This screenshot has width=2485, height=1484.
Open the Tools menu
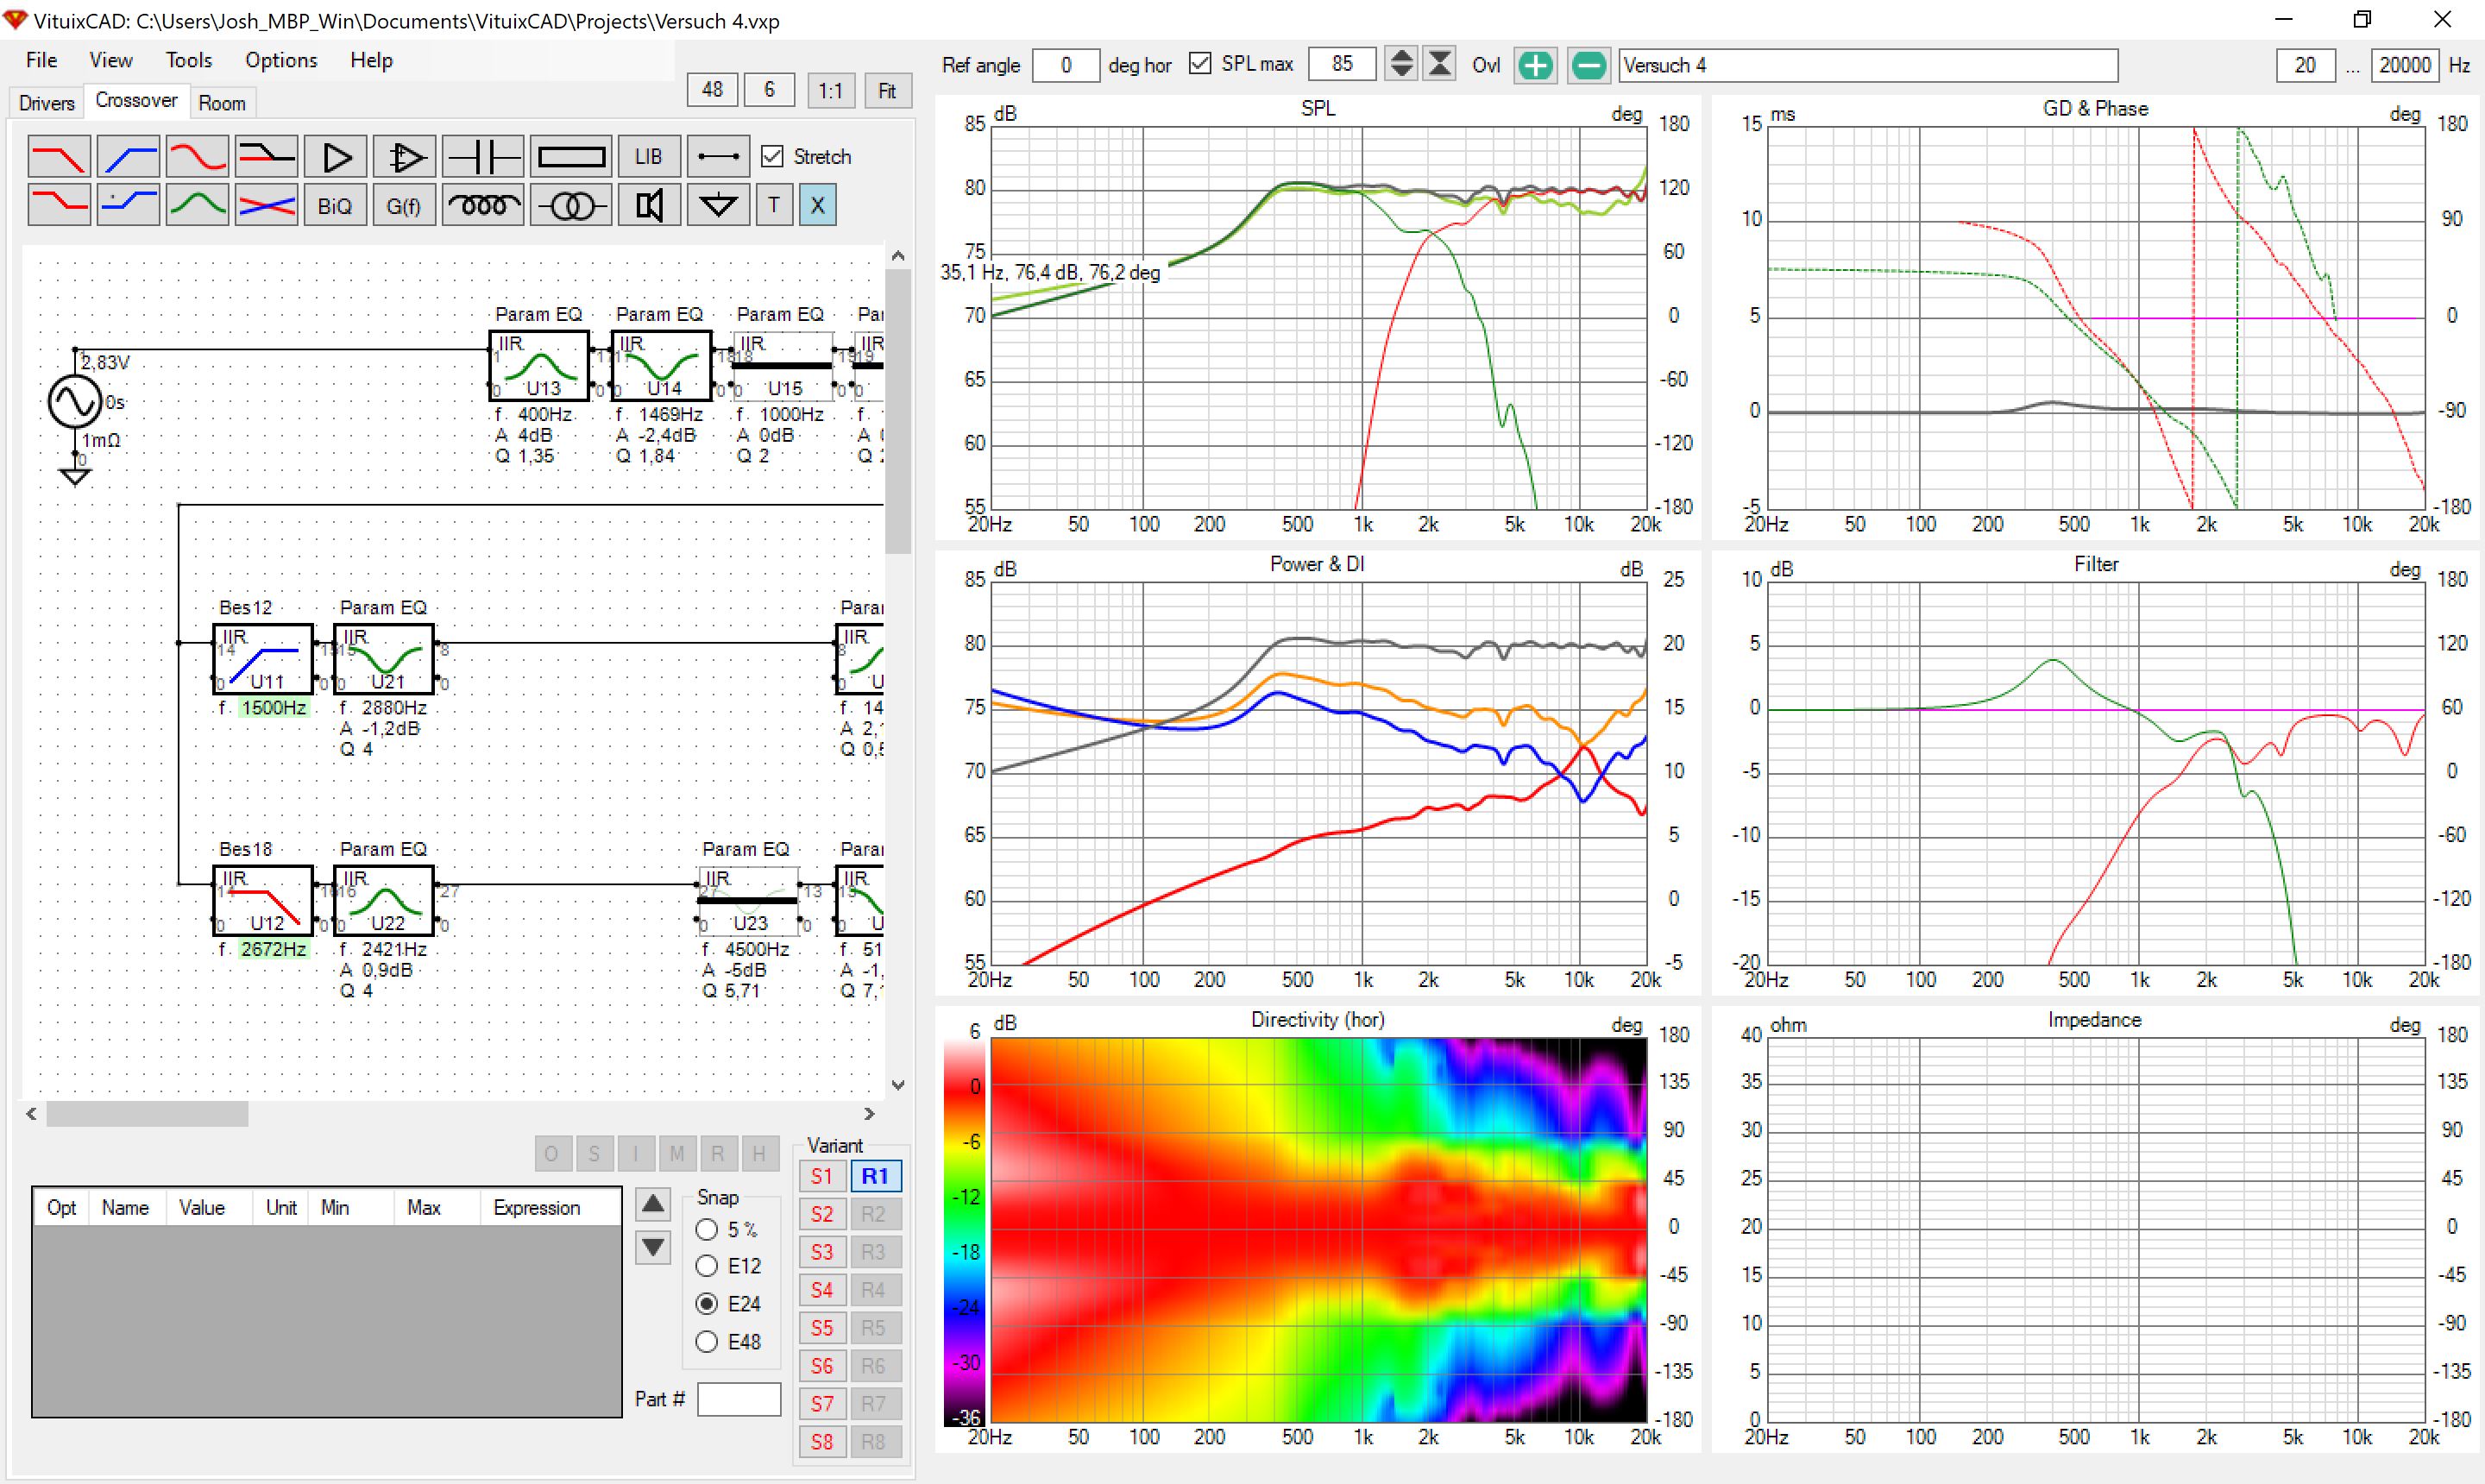click(x=188, y=60)
